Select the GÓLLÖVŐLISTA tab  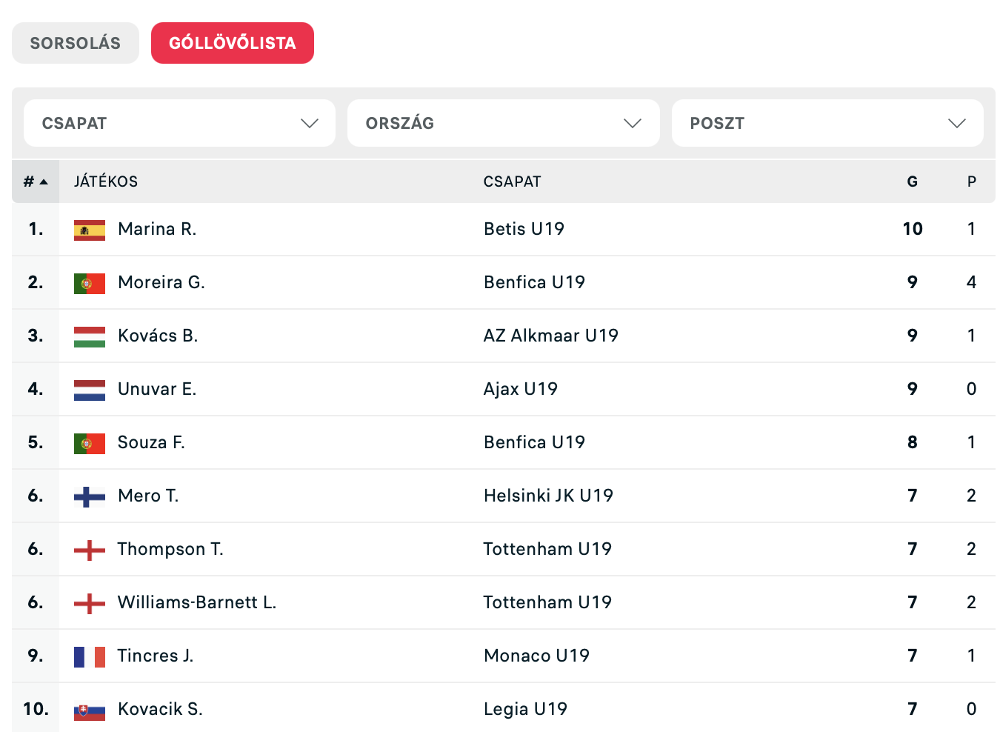(232, 43)
